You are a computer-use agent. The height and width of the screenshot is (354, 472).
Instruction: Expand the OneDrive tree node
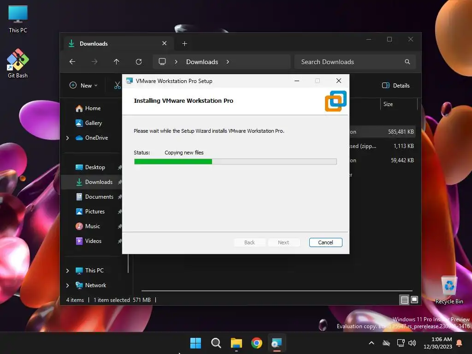coord(67,138)
